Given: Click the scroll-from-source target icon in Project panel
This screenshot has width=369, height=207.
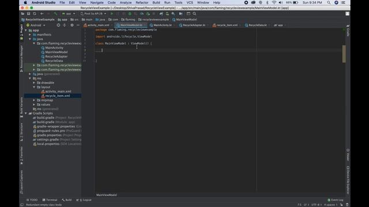Looking at the screenshot, I should [58, 25].
